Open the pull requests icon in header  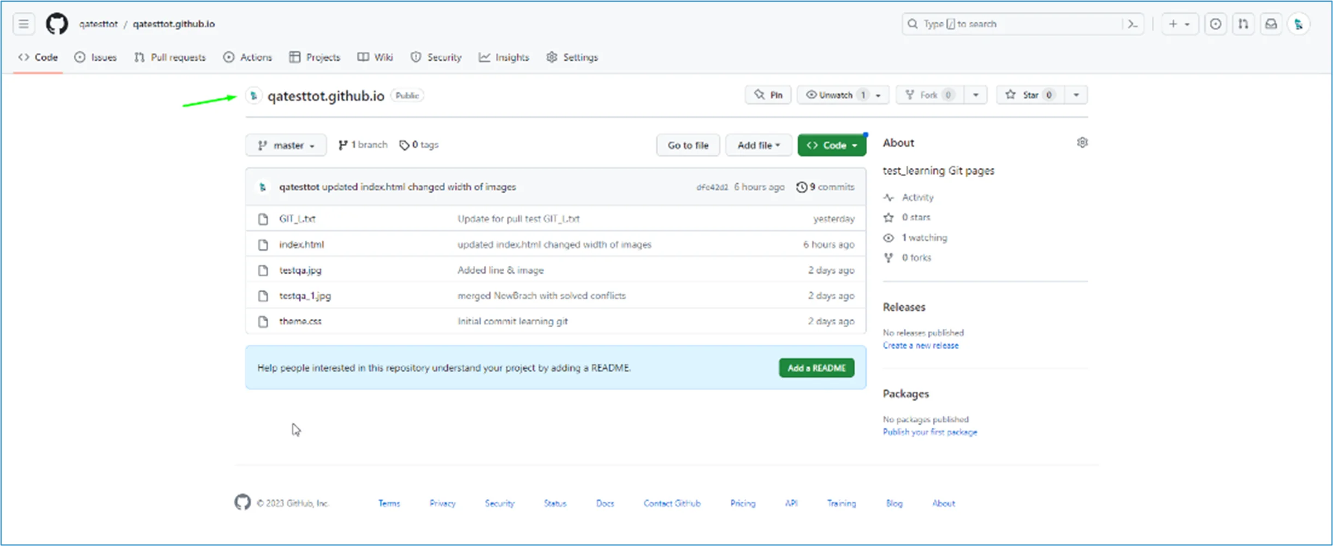pos(1244,23)
